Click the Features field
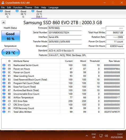The image size is (126, 140). [86, 55]
